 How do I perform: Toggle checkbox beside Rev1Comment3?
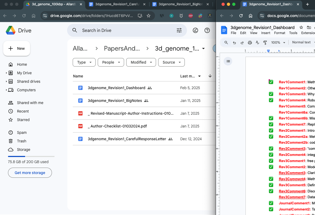(271, 94)
